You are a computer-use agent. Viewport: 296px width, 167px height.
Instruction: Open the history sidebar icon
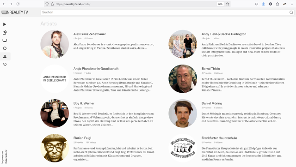coord(5,65)
